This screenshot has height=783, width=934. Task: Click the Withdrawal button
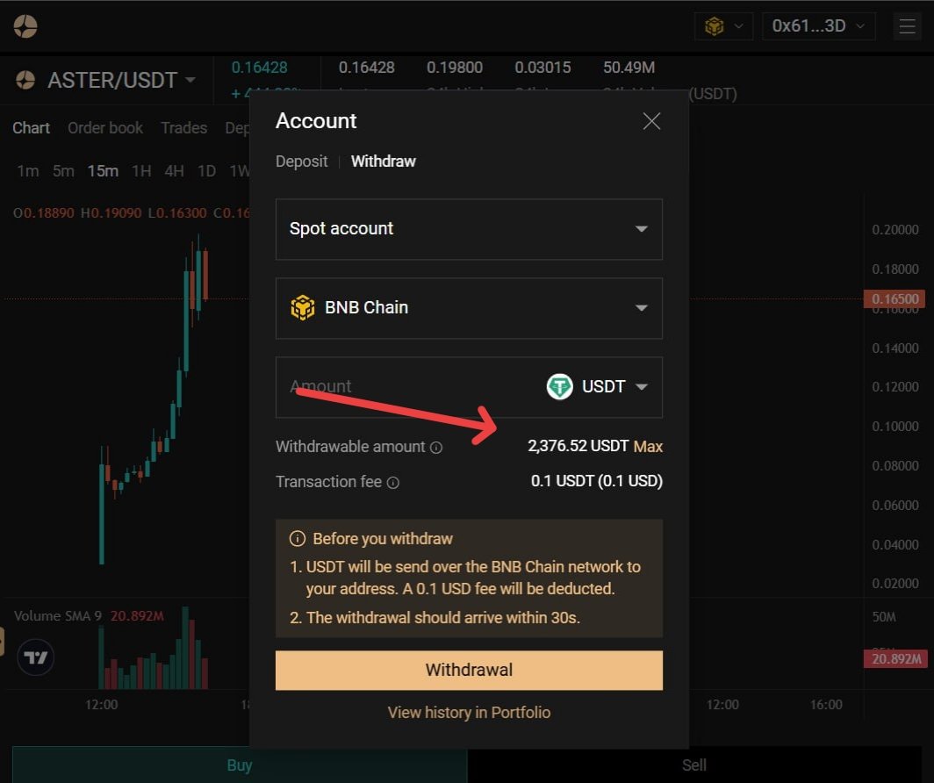click(x=469, y=670)
